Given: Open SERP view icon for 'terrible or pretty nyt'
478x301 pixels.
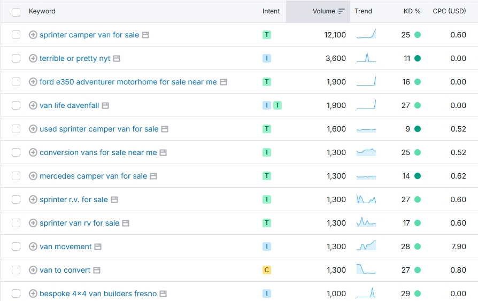Looking at the screenshot, I should click(x=117, y=58).
